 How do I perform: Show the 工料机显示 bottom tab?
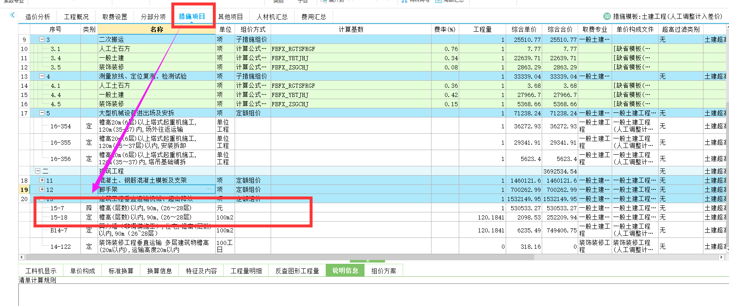(41, 271)
